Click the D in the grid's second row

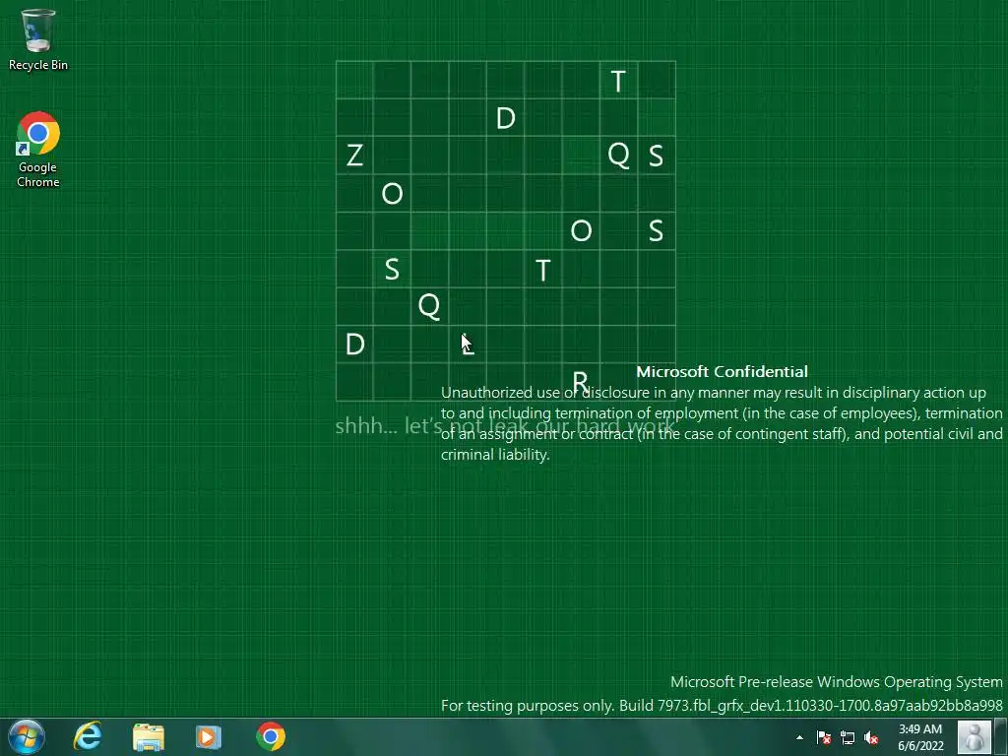pos(505,118)
